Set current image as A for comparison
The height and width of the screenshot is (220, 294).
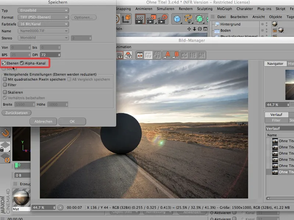point(167,55)
